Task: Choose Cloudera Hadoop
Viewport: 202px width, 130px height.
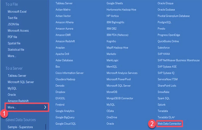Action: 65,79
